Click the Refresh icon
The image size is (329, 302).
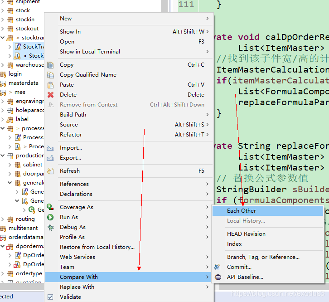50,171
